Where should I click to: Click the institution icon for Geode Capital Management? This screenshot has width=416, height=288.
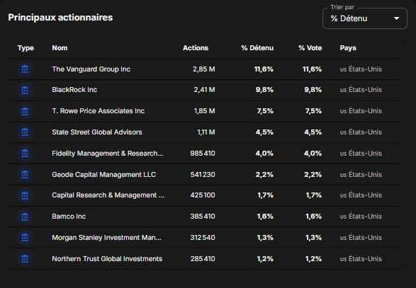pos(25,174)
